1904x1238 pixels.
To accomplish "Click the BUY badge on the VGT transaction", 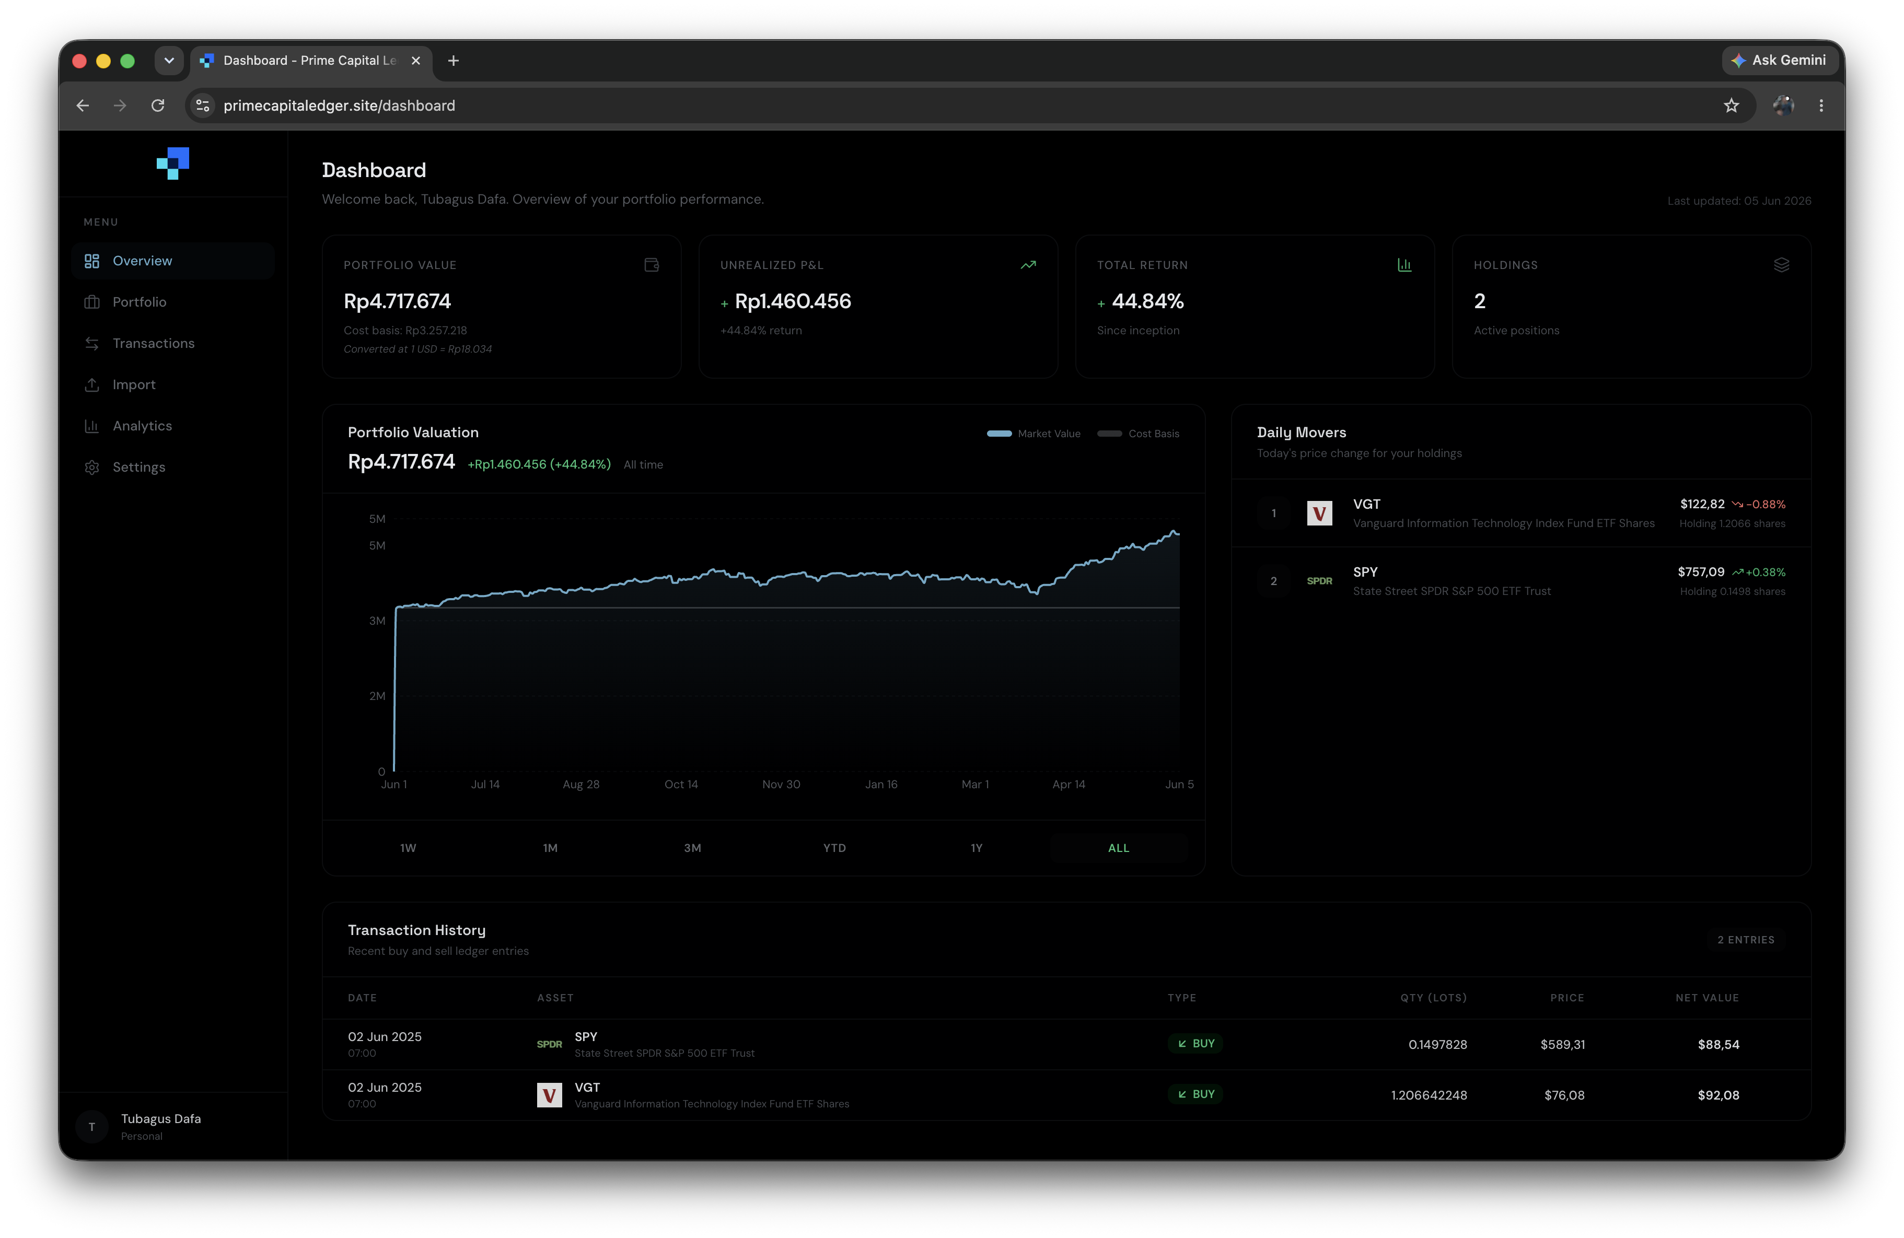I will click(1196, 1094).
